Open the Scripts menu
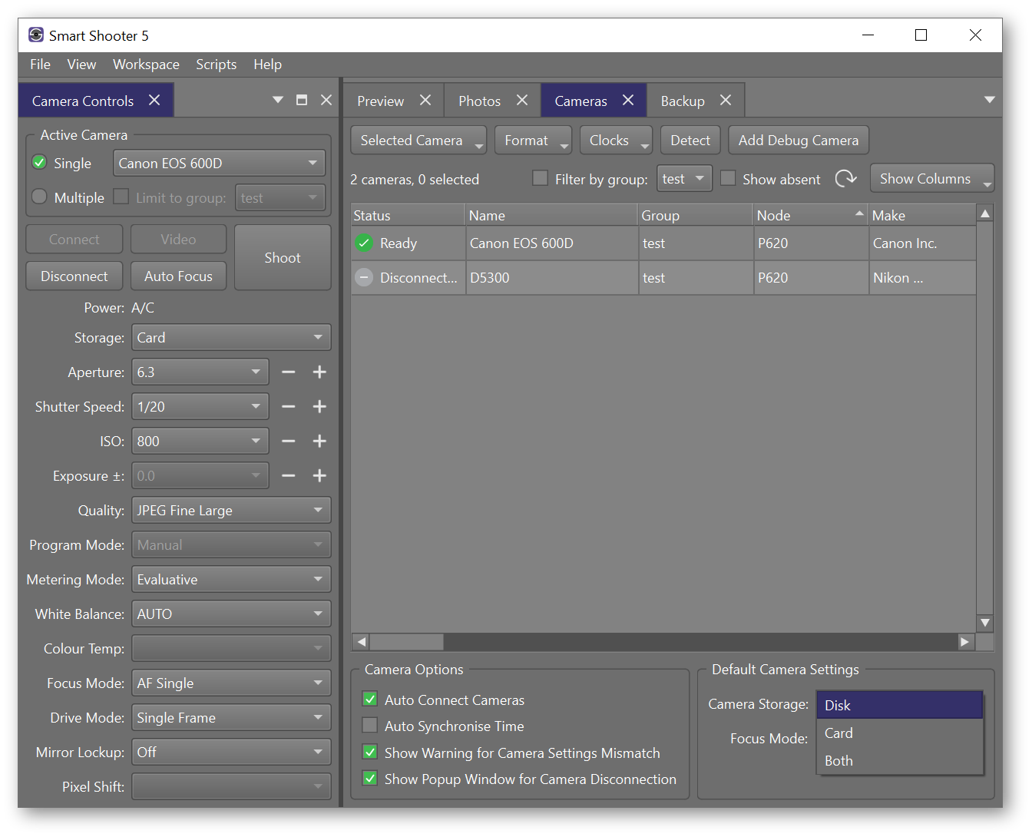The width and height of the screenshot is (1032, 837). 216,65
